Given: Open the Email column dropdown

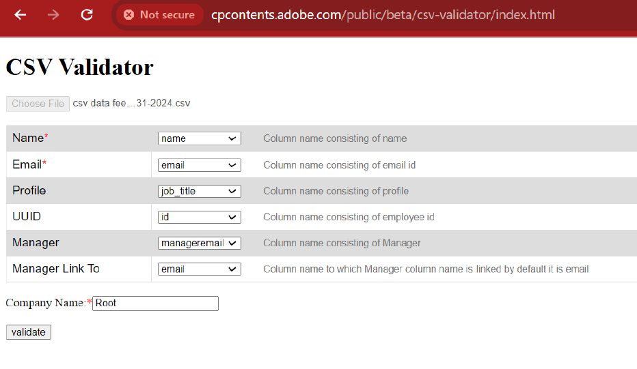Looking at the screenshot, I should click(x=199, y=165).
